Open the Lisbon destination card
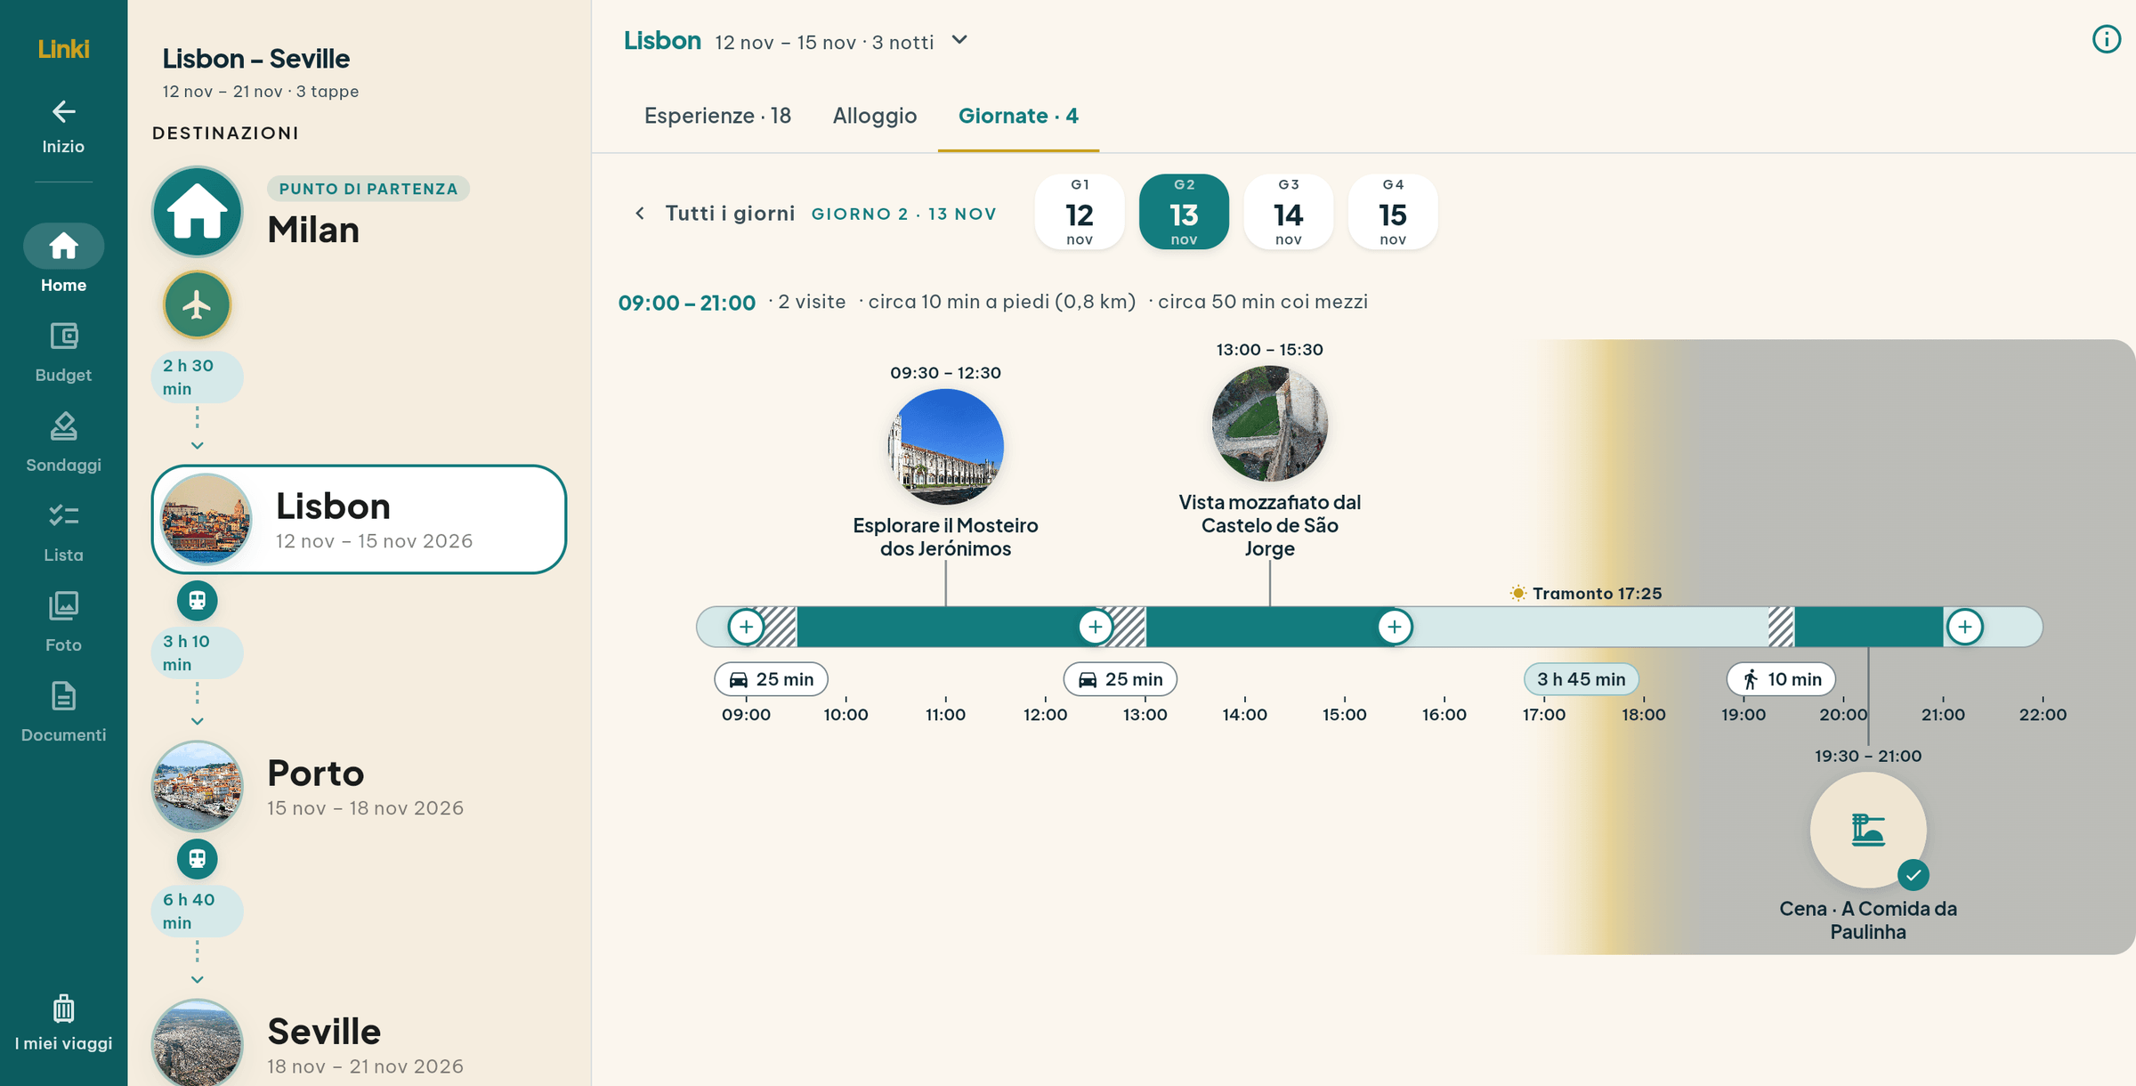The height and width of the screenshot is (1086, 2136). coord(359,519)
